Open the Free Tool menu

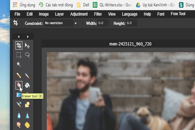(178, 14)
